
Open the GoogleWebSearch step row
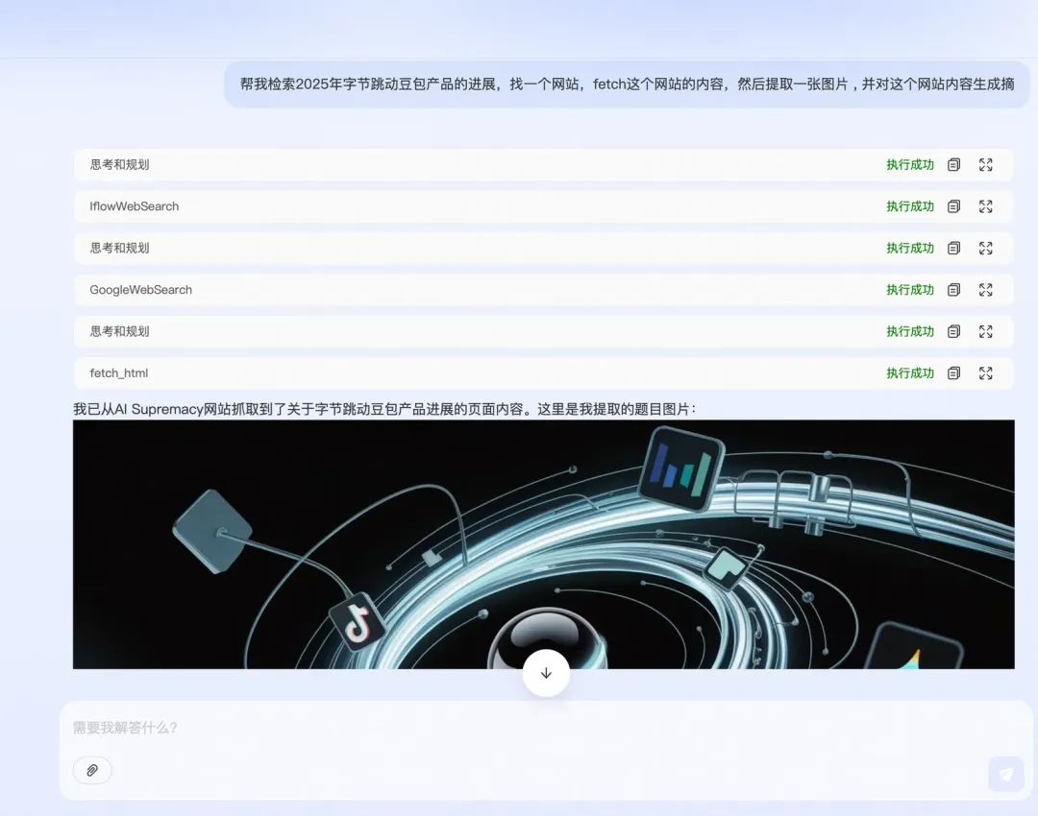point(384,290)
